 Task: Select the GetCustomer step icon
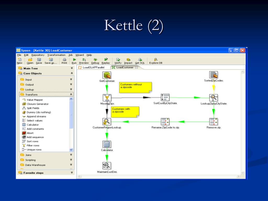107,75
